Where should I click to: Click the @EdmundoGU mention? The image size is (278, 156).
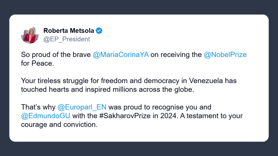(x=43, y=116)
